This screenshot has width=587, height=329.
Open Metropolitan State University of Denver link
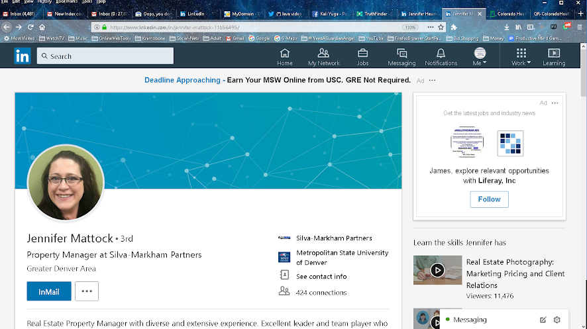pos(342,258)
